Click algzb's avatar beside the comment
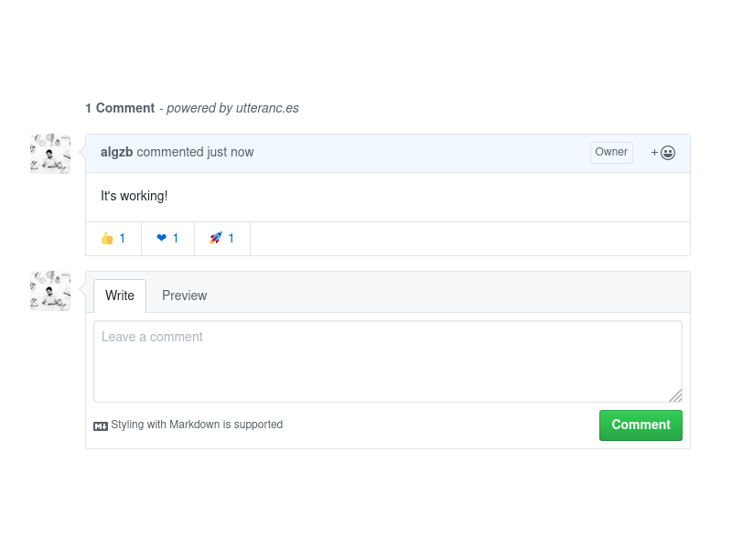The width and height of the screenshot is (732, 549). (50, 154)
